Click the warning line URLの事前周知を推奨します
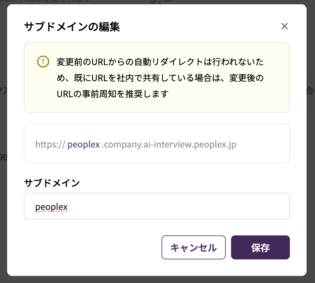Image resolution: width=315 pixels, height=283 pixels. tap(112, 94)
